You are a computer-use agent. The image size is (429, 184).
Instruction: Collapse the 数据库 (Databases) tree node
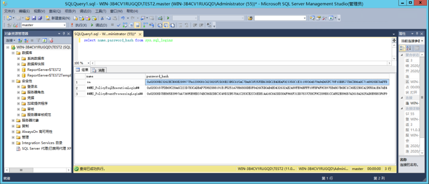tap(14, 53)
